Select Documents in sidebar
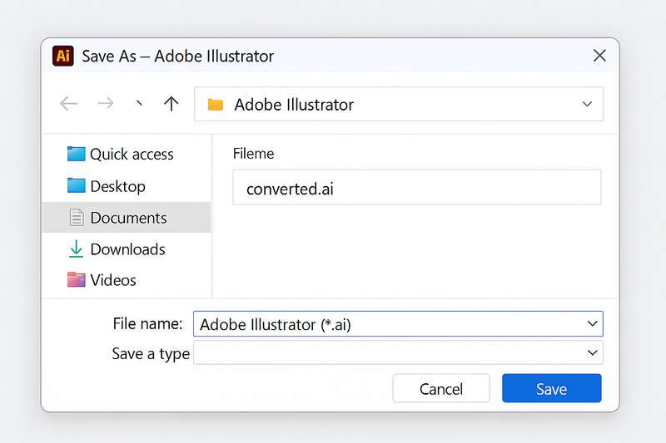666x443 pixels. click(x=127, y=218)
